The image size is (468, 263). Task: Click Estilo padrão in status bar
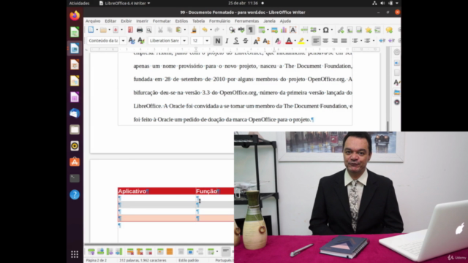[189, 260]
